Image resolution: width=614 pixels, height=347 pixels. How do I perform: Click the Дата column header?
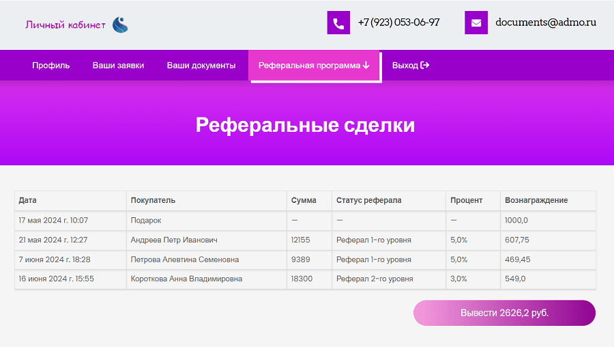(28, 200)
